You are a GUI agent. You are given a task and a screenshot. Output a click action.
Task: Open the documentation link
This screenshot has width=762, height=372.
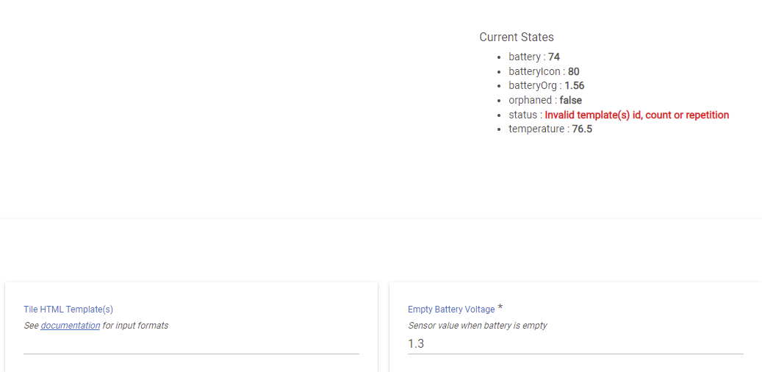[x=71, y=326]
